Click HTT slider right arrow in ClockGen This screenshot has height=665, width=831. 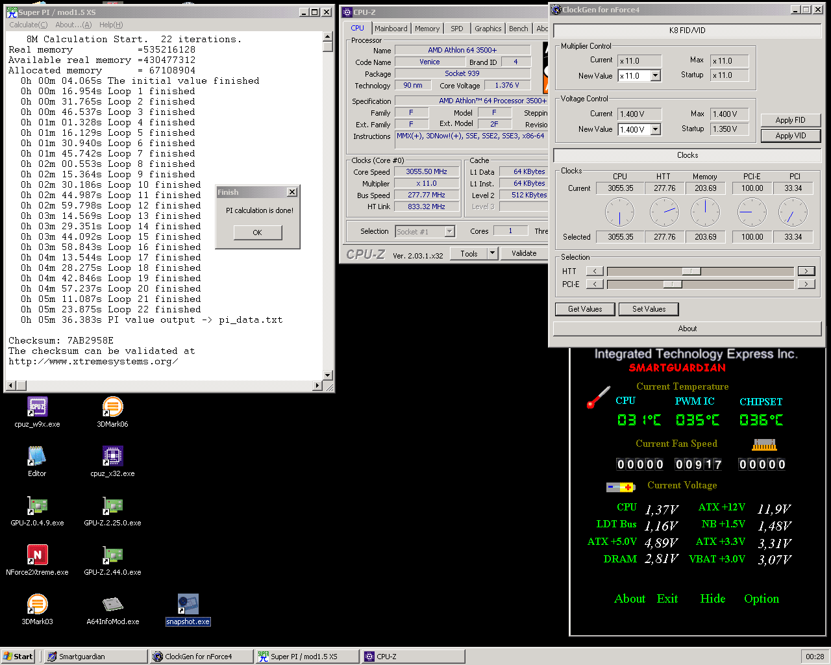(806, 271)
